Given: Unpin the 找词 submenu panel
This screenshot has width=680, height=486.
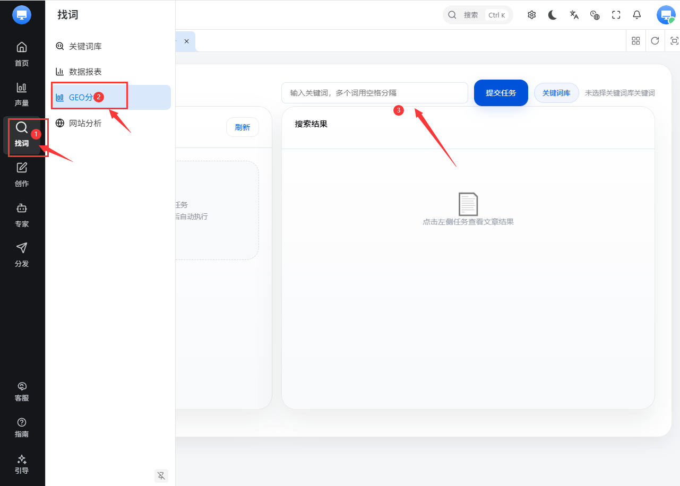Looking at the screenshot, I should pyautogui.click(x=161, y=475).
